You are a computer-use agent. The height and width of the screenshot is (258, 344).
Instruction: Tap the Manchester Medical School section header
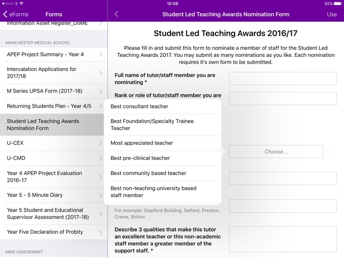pos(38,43)
